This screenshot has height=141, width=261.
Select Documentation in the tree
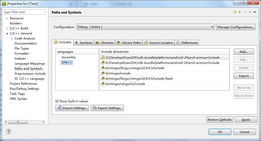(26, 43)
